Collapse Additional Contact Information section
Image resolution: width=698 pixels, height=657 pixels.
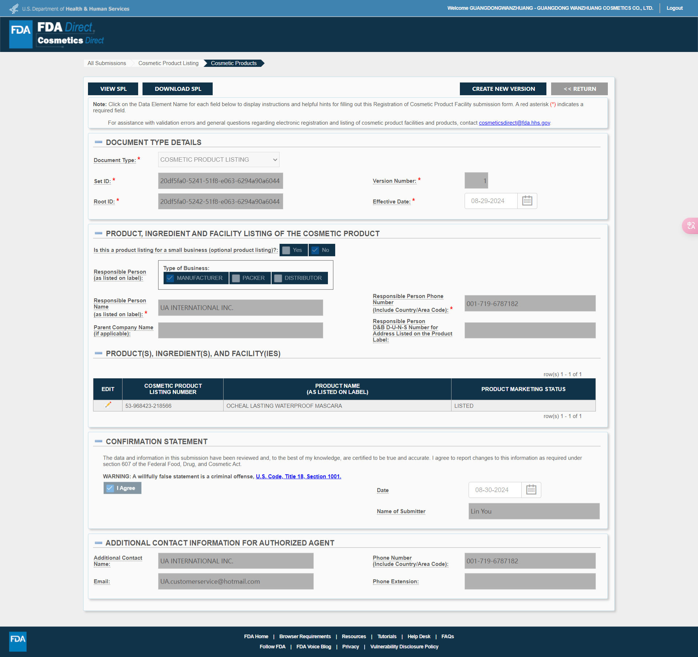[x=98, y=543]
